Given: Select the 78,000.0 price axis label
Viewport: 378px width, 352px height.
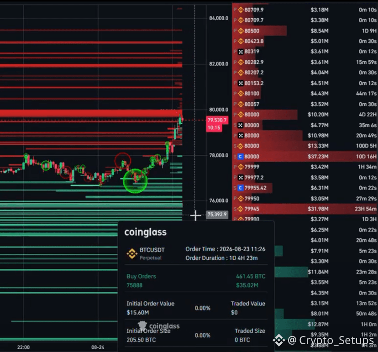Looking at the screenshot, I should (219, 156).
